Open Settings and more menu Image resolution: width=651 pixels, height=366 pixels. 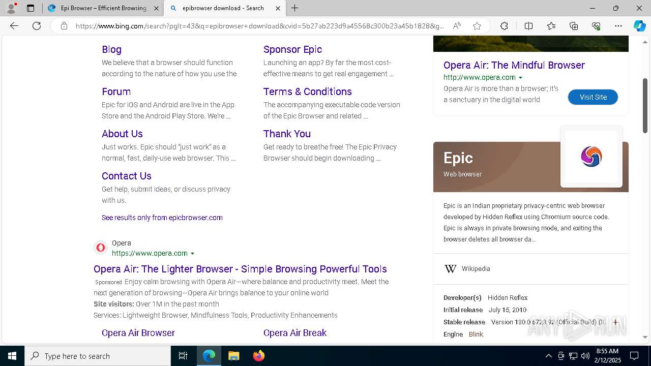[618, 26]
